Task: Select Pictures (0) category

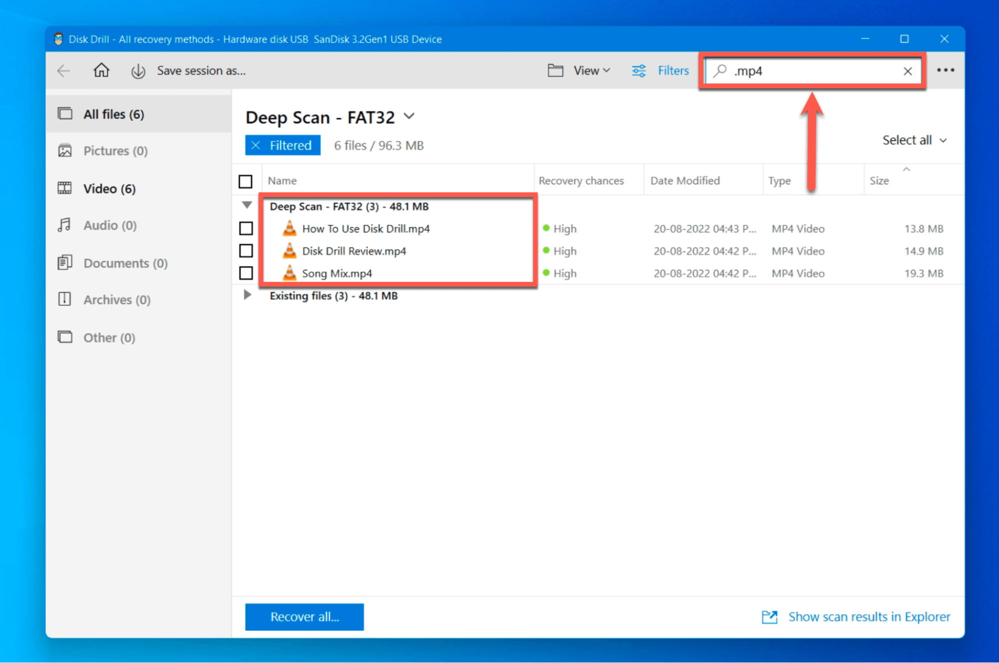Action: click(138, 151)
